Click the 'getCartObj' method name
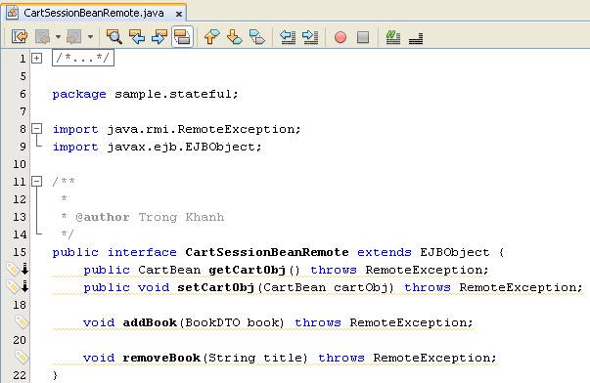Image resolution: width=590 pixels, height=383 pixels. coord(247,270)
